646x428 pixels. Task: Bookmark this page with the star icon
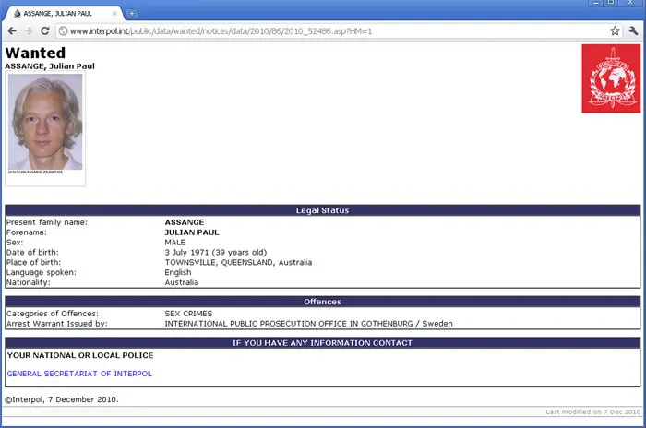(615, 30)
